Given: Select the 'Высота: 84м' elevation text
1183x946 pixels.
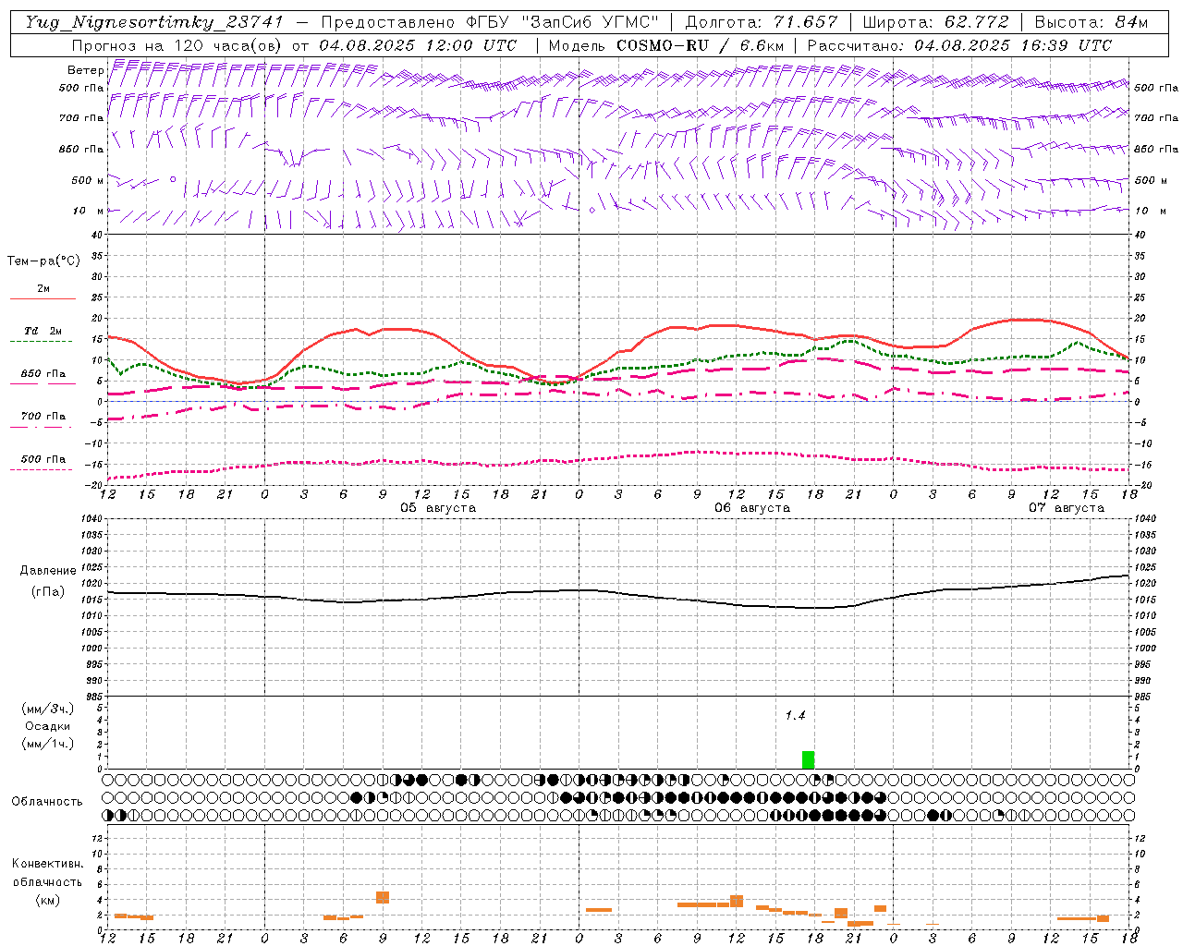Looking at the screenshot, I should (x=1092, y=22).
